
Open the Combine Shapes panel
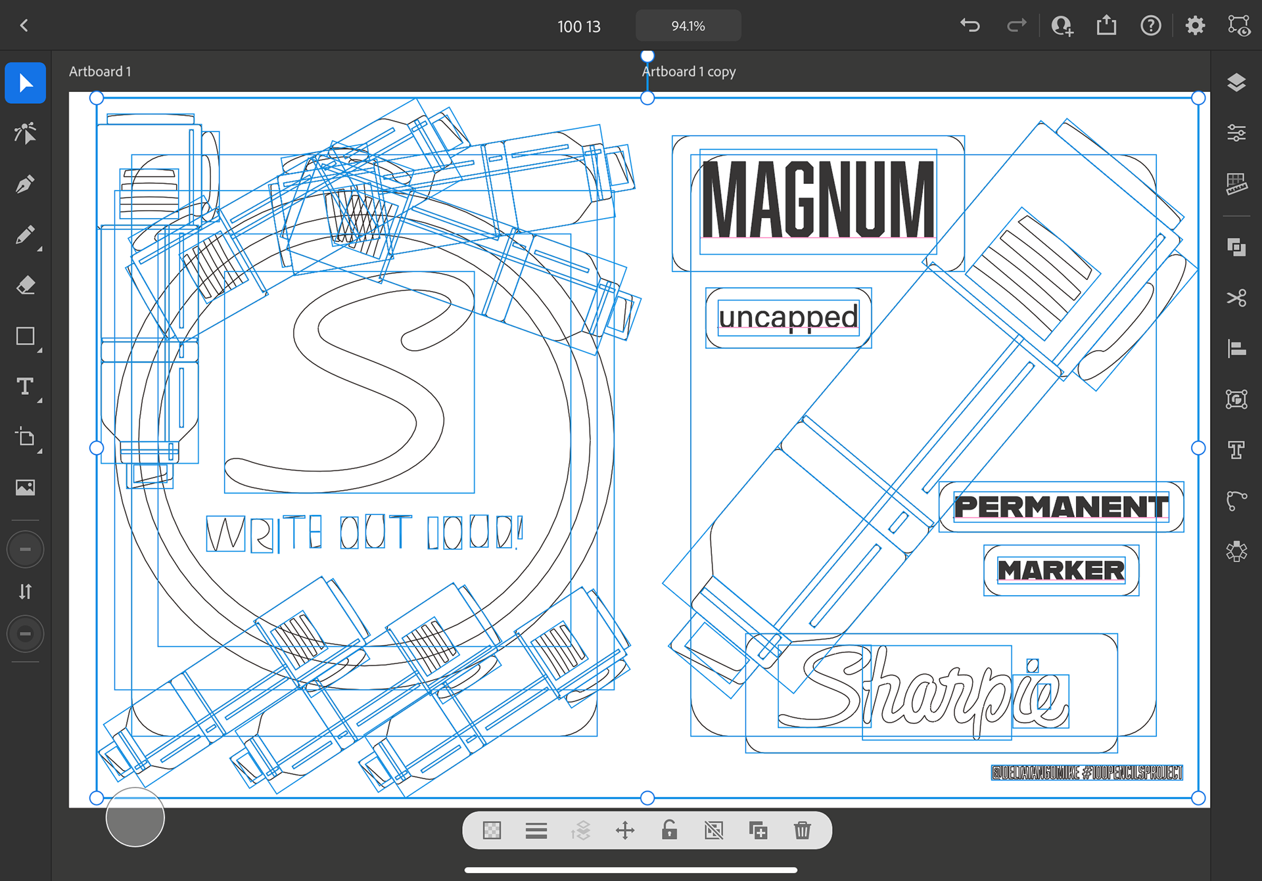(x=1236, y=247)
